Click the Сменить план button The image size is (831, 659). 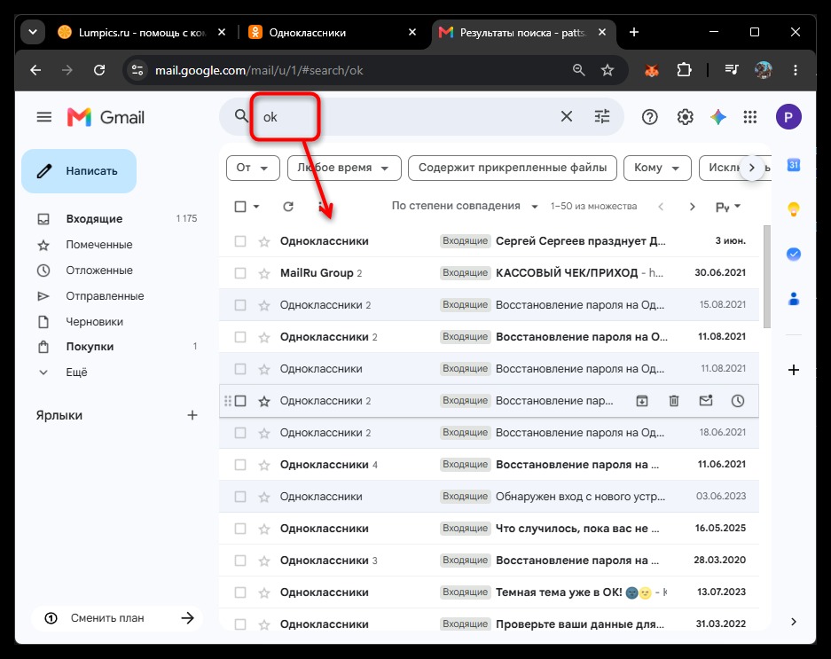(116, 618)
